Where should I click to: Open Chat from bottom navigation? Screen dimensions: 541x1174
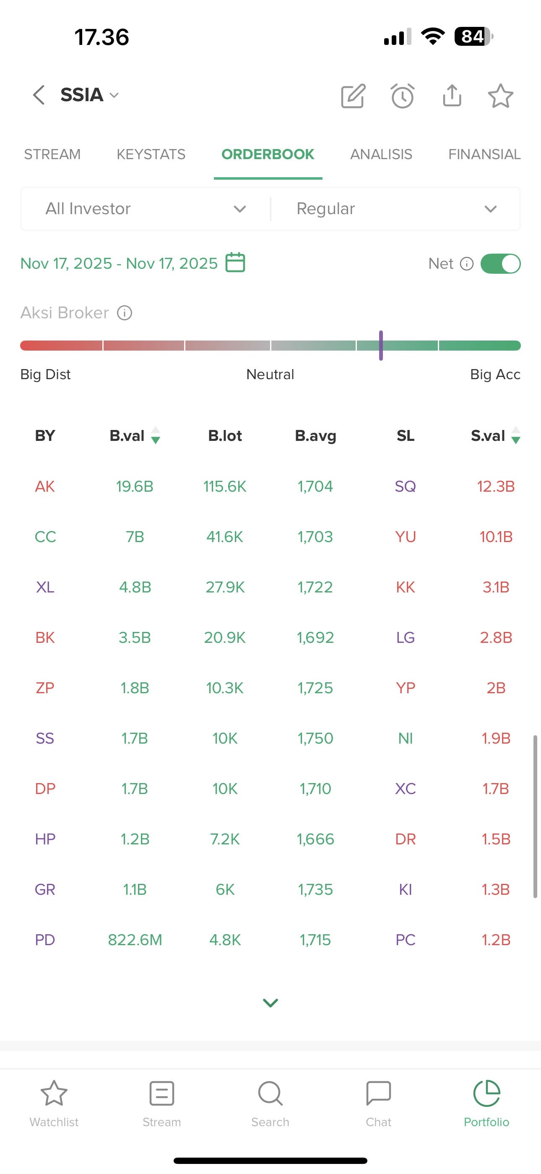coord(378,1103)
